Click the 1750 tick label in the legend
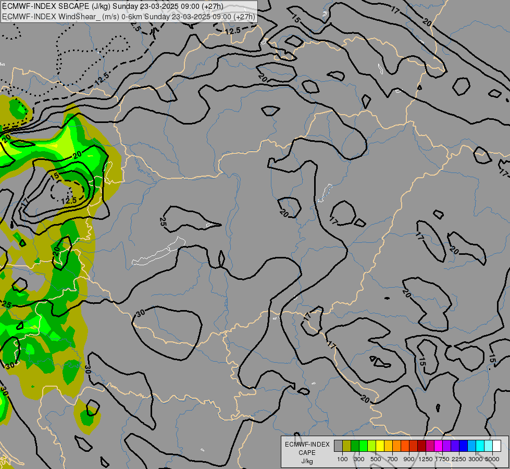 pos(442,459)
